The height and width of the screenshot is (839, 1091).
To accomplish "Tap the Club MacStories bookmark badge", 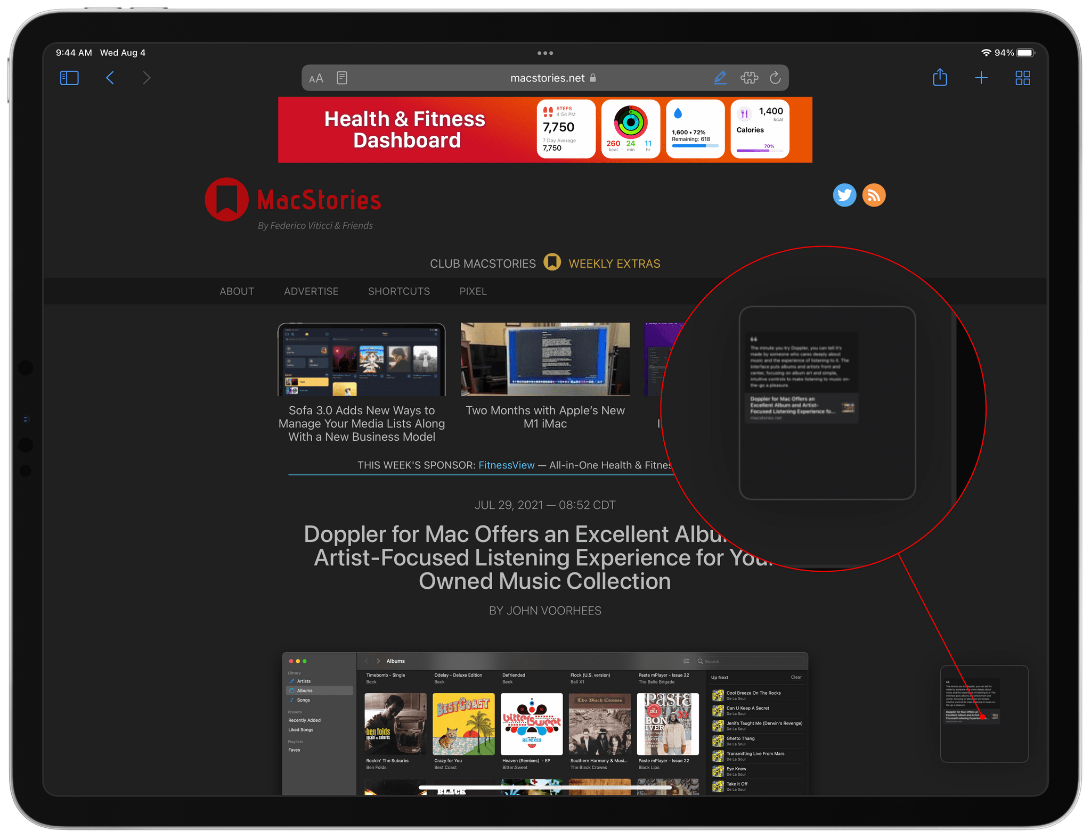I will 552,262.
